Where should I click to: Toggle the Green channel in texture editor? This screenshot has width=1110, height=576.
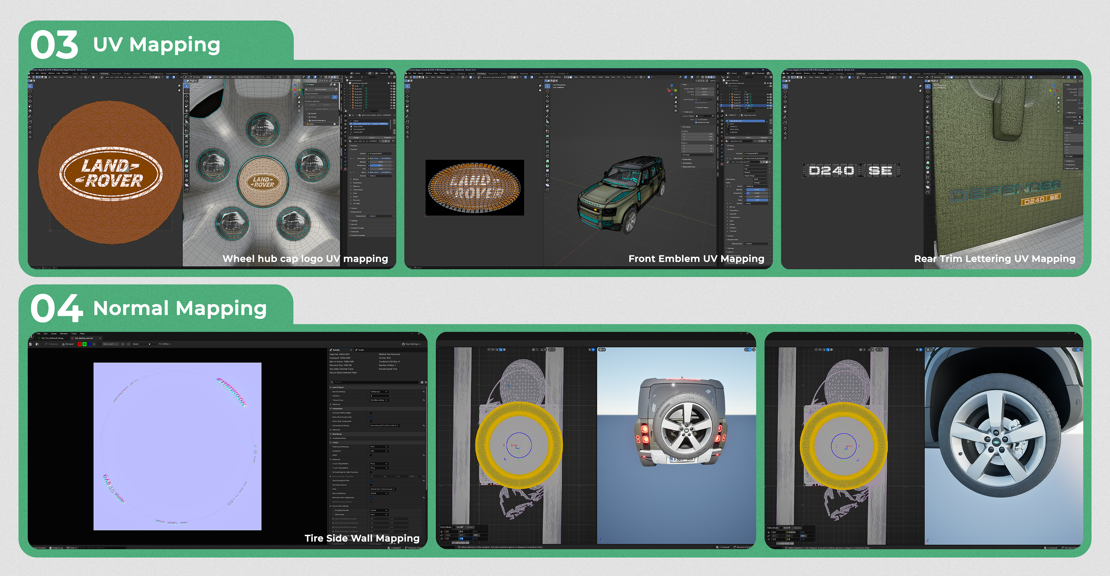tap(84, 344)
